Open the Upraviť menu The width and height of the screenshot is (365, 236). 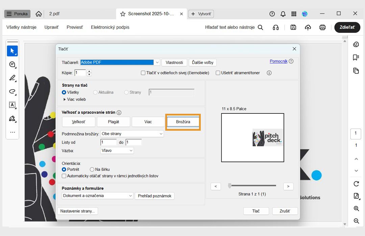pyautogui.click(x=51, y=27)
